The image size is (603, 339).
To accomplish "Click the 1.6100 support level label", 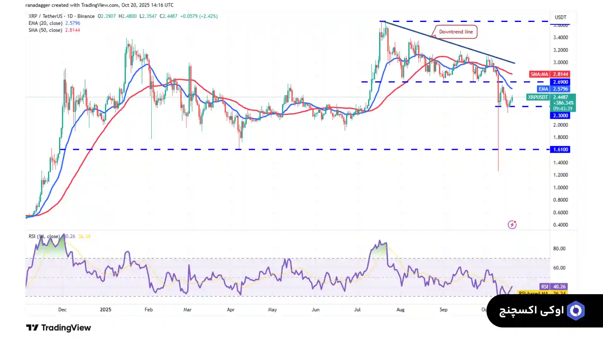I will [x=560, y=150].
